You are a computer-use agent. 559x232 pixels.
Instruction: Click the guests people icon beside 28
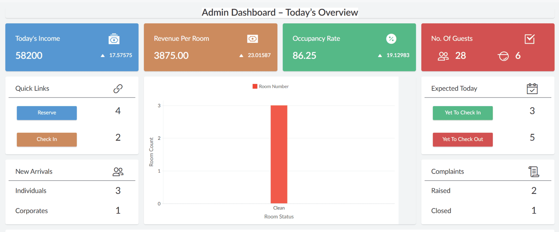(x=443, y=56)
